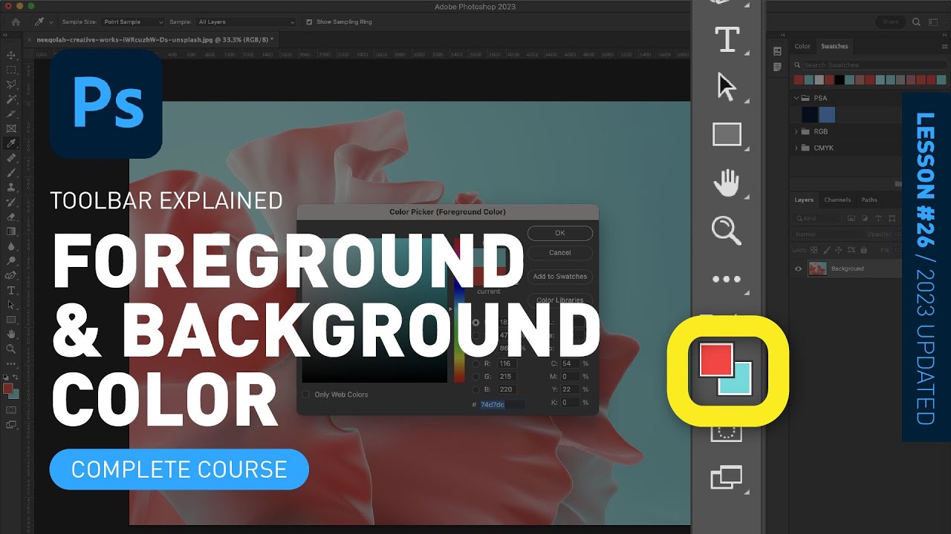This screenshot has height=534, width=951.
Task: Click Cancel in the Color Picker
Action: pyautogui.click(x=560, y=253)
